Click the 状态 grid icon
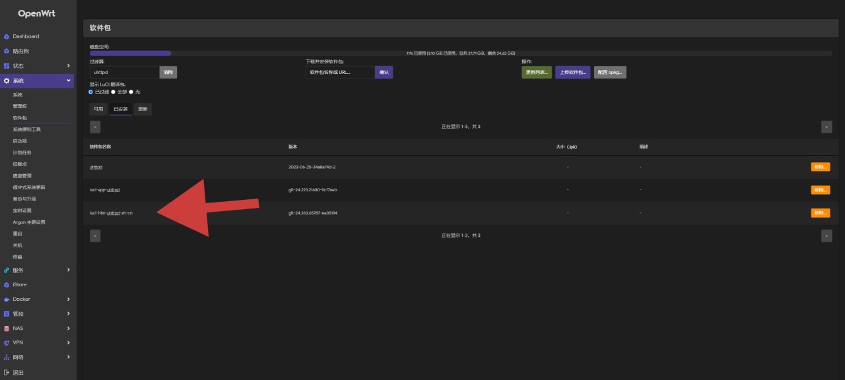Screen dimensions: 845x380 (x=7, y=65)
